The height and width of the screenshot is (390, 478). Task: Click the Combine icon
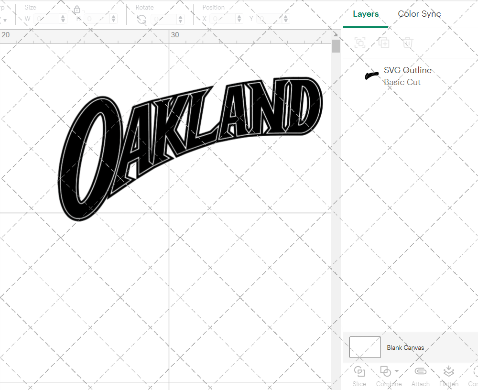[386, 372]
